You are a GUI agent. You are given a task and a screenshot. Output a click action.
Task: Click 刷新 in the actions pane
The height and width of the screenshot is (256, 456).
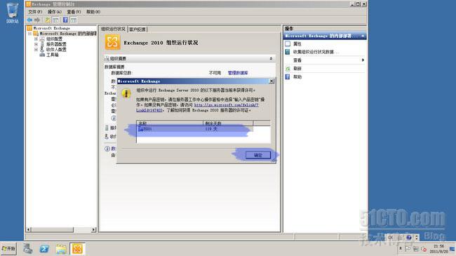pyautogui.click(x=297, y=69)
